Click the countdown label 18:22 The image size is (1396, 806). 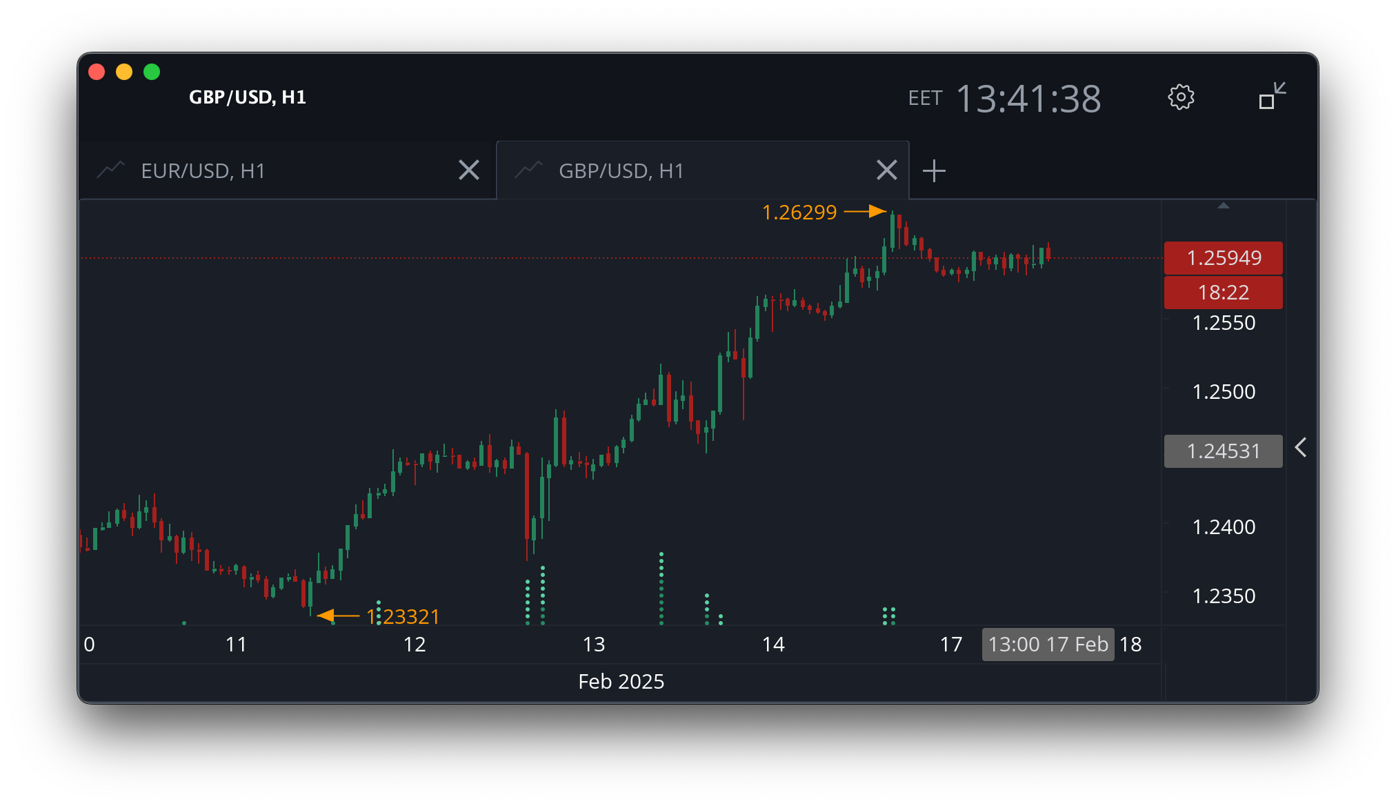point(1224,293)
